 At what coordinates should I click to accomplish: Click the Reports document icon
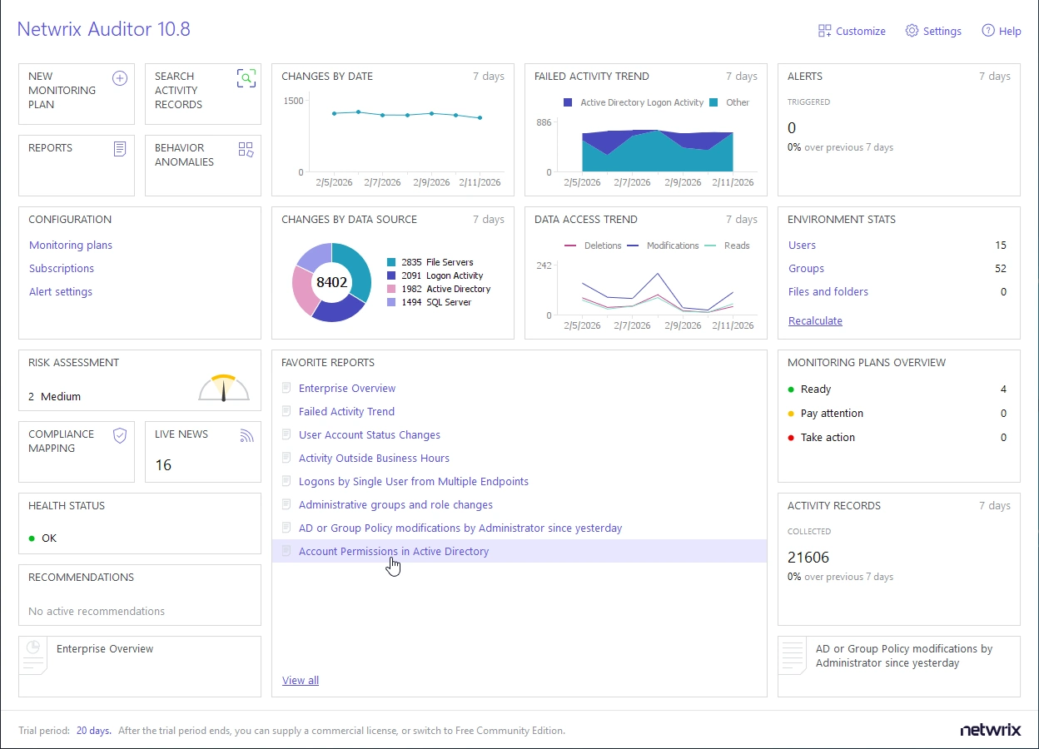point(120,149)
